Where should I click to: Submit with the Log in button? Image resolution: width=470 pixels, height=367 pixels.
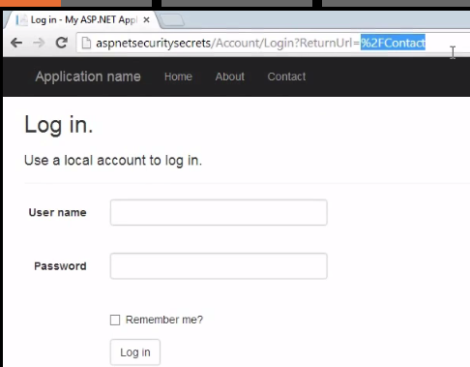(x=135, y=352)
